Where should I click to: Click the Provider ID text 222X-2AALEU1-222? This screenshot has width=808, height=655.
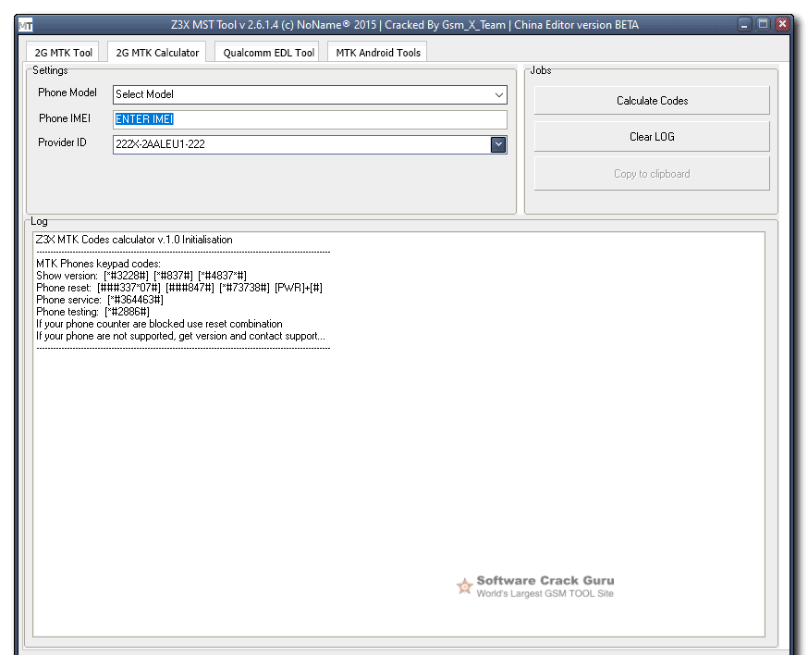tap(160, 144)
